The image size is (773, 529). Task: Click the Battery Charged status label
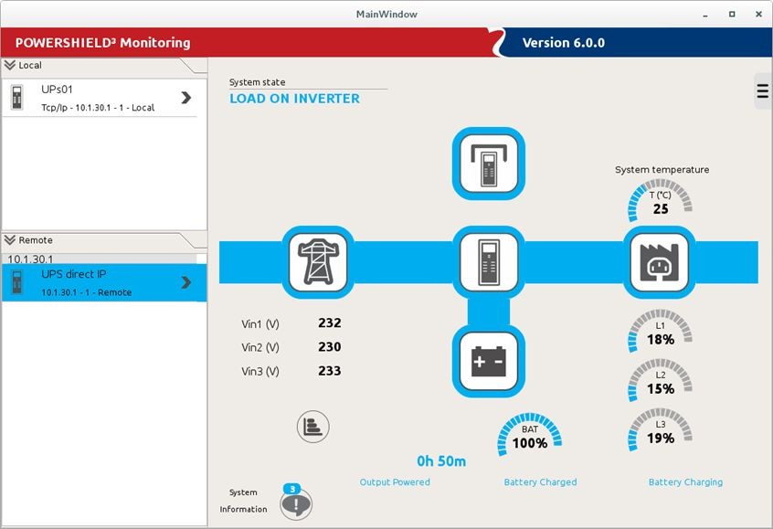pyautogui.click(x=540, y=482)
